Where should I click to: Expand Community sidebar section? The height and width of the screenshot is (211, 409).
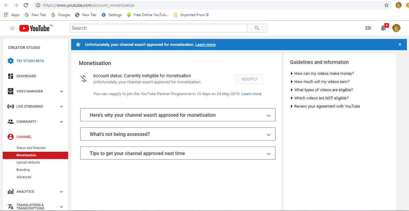[61, 122]
